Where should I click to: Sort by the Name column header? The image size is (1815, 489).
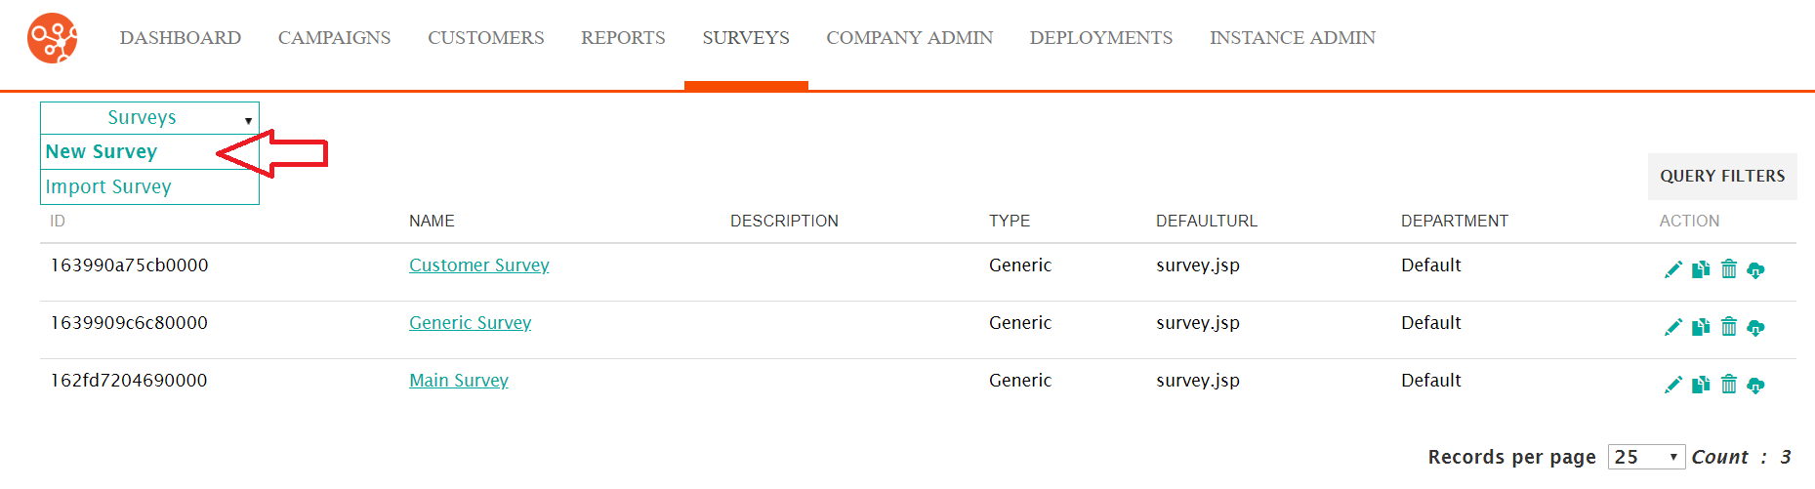pyautogui.click(x=432, y=221)
